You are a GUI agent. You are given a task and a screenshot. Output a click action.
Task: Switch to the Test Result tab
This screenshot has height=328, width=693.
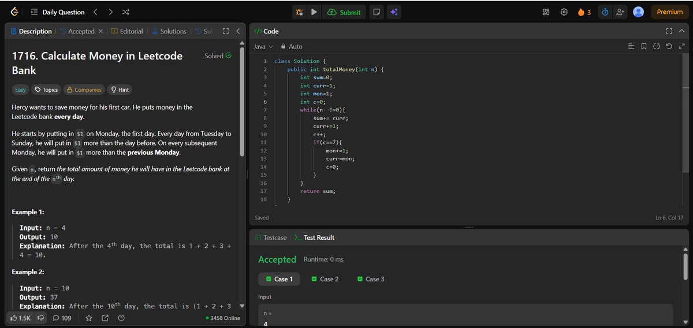[314, 237]
